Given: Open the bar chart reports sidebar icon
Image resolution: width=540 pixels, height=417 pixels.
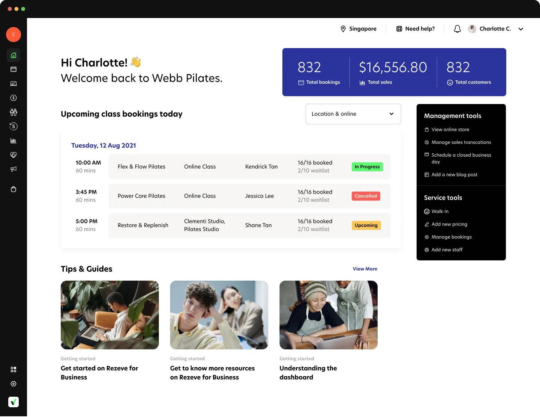Looking at the screenshot, I should pos(13,141).
